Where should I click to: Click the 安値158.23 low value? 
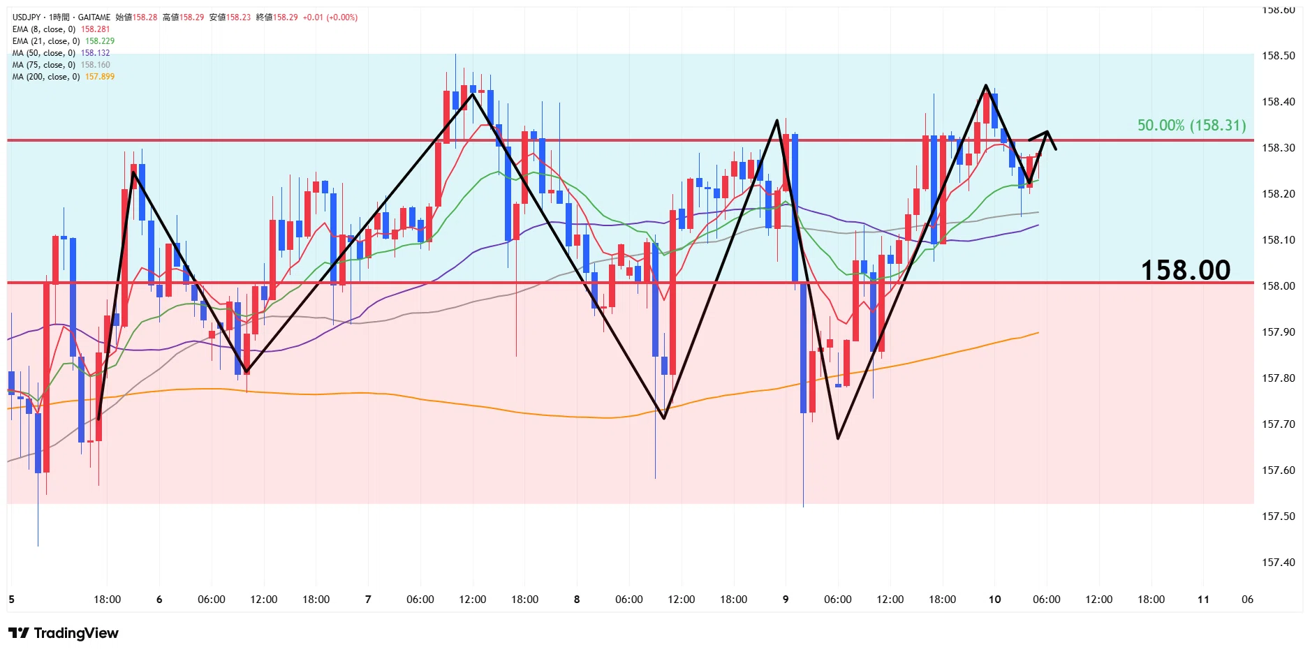230,17
